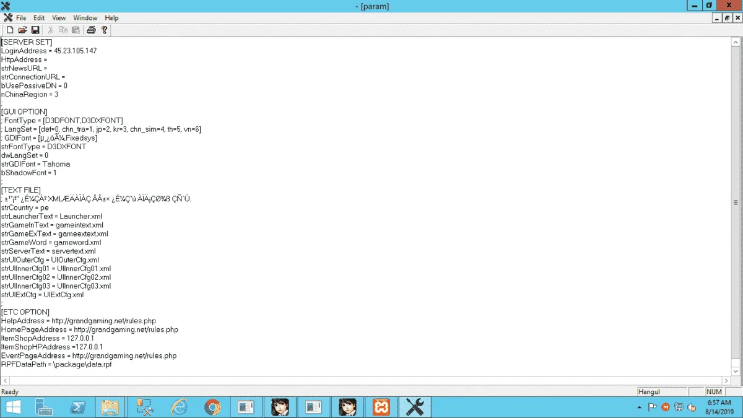Open a file using the folder icon
This screenshot has width=743, height=418.
click(22, 30)
